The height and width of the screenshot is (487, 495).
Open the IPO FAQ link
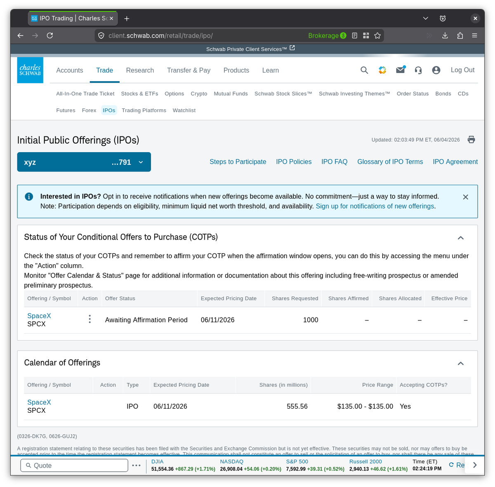point(335,162)
